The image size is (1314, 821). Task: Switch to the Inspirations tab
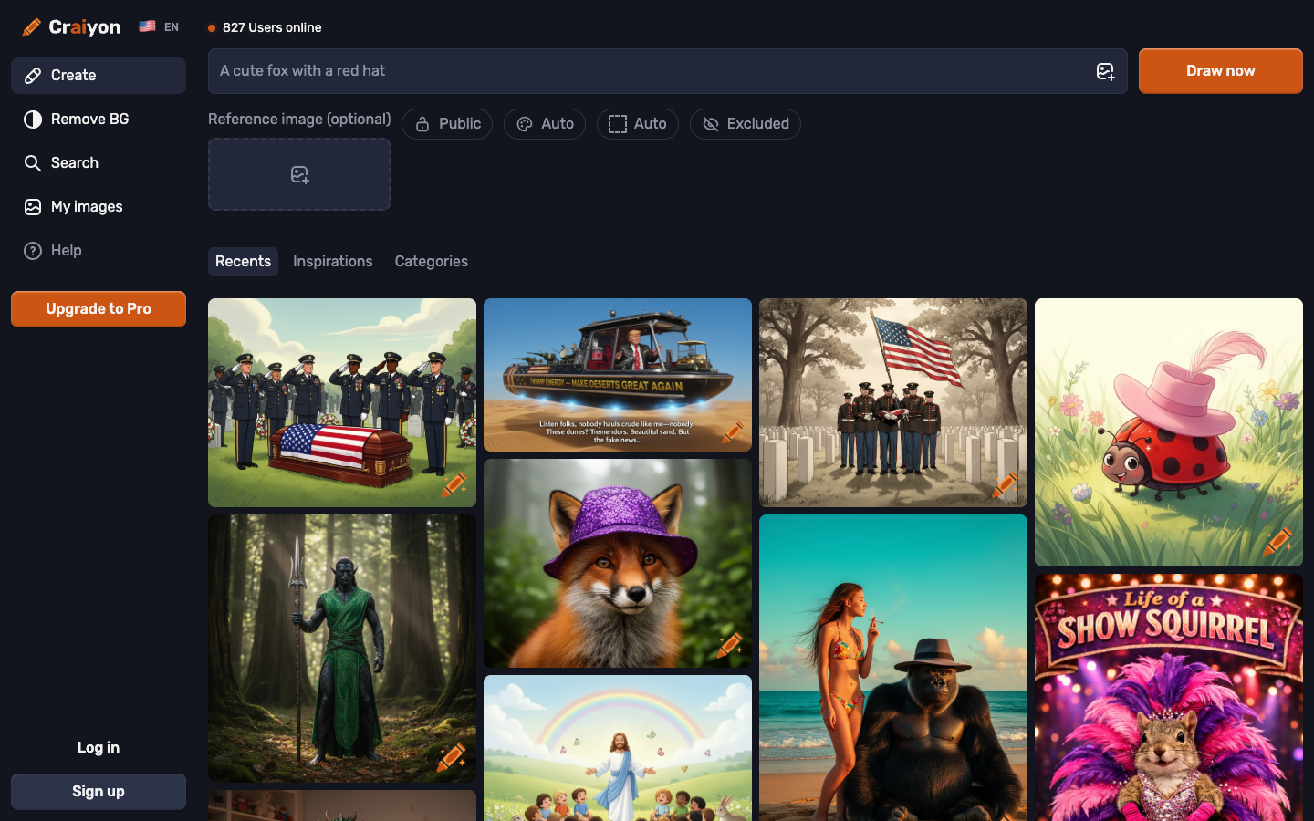332,261
